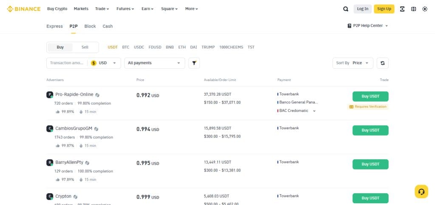Open the download app QR icon

(402, 9)
